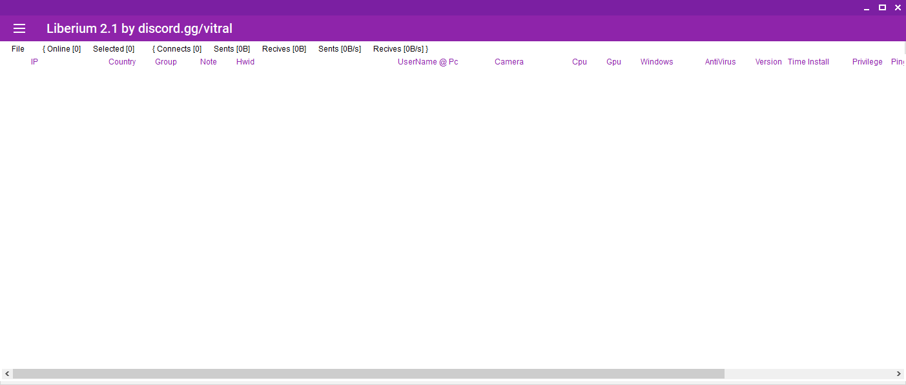Click the Selected [0] counter
The image size is (906, 385).
(x=114, y=49)
